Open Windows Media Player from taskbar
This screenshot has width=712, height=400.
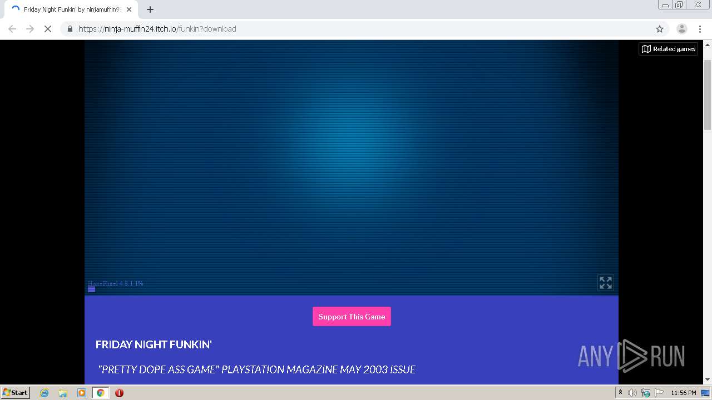coord(81,393)
